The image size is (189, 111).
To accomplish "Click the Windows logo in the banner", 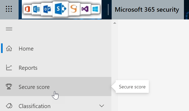I will (95, 10).
